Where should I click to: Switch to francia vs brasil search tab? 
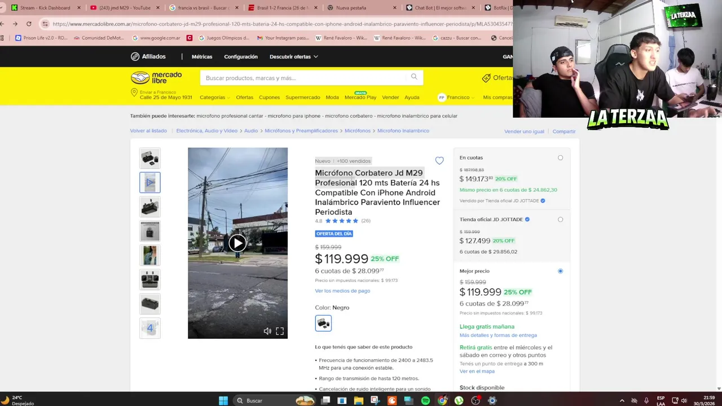coord(203,8)
